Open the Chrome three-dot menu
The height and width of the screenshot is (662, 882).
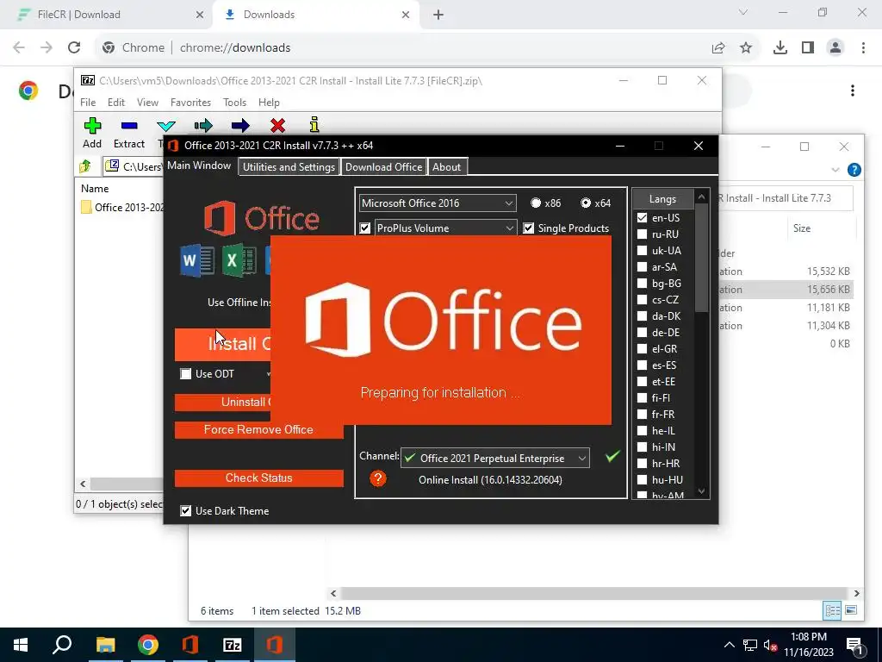863,48
